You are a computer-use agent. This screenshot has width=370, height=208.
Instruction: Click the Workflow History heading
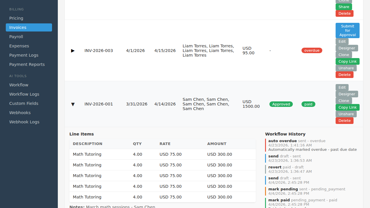[x=285, y=134]
